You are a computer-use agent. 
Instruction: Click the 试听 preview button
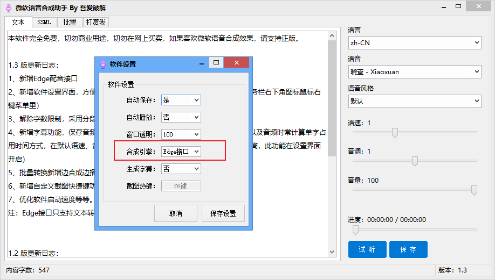(367, 249)
